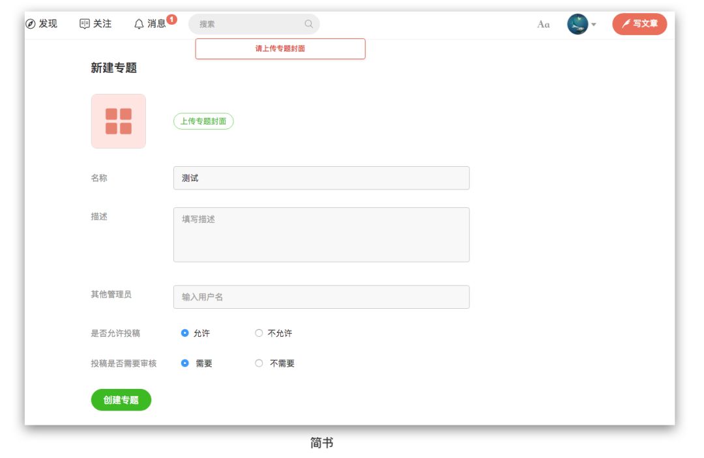Click into the 搜索 search box

254,23
